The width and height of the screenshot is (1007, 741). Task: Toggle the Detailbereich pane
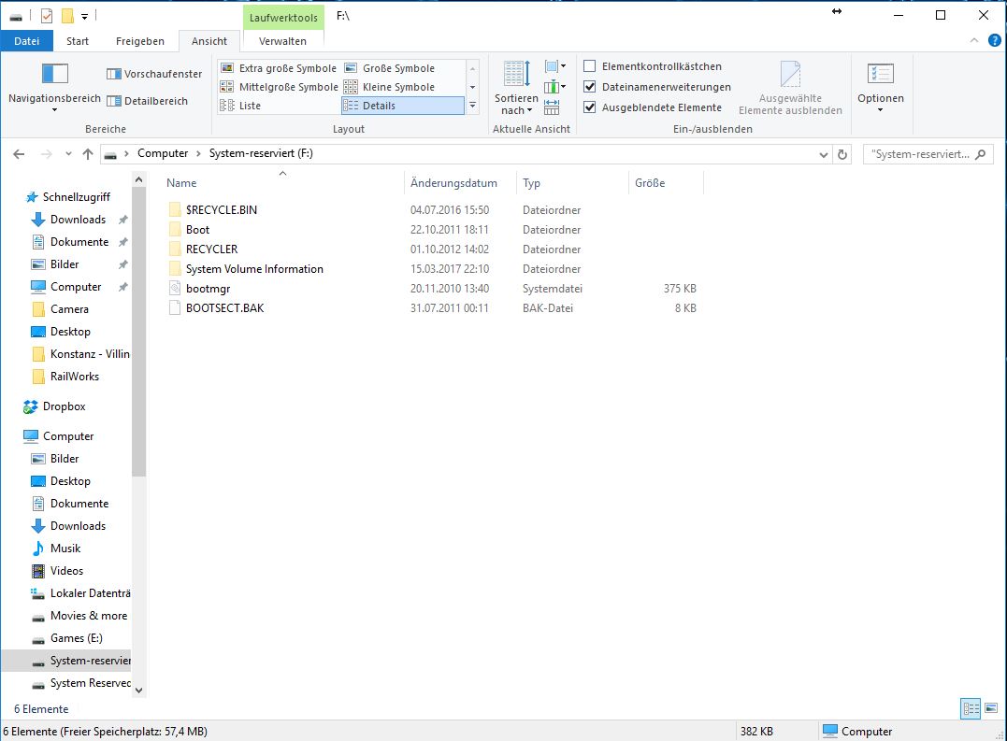[x=147, y=101]
